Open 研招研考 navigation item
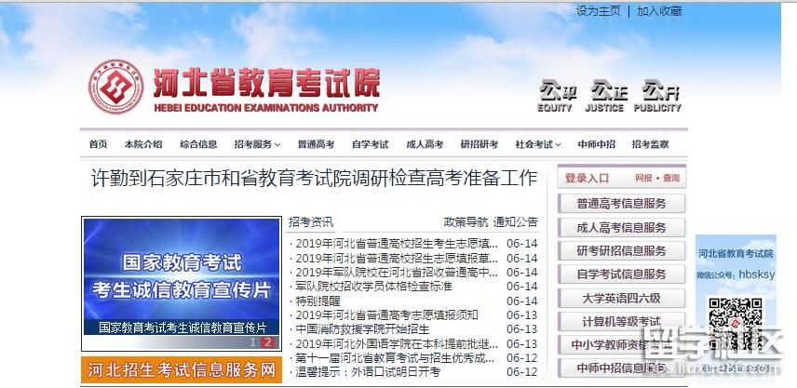The height and width of the screenshot is (388, 797). click(480, 144)
